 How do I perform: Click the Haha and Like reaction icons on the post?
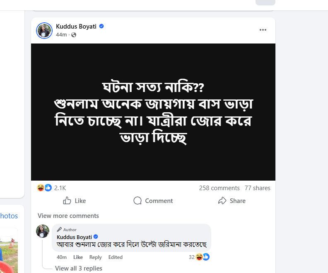click(x=44, y=188)
